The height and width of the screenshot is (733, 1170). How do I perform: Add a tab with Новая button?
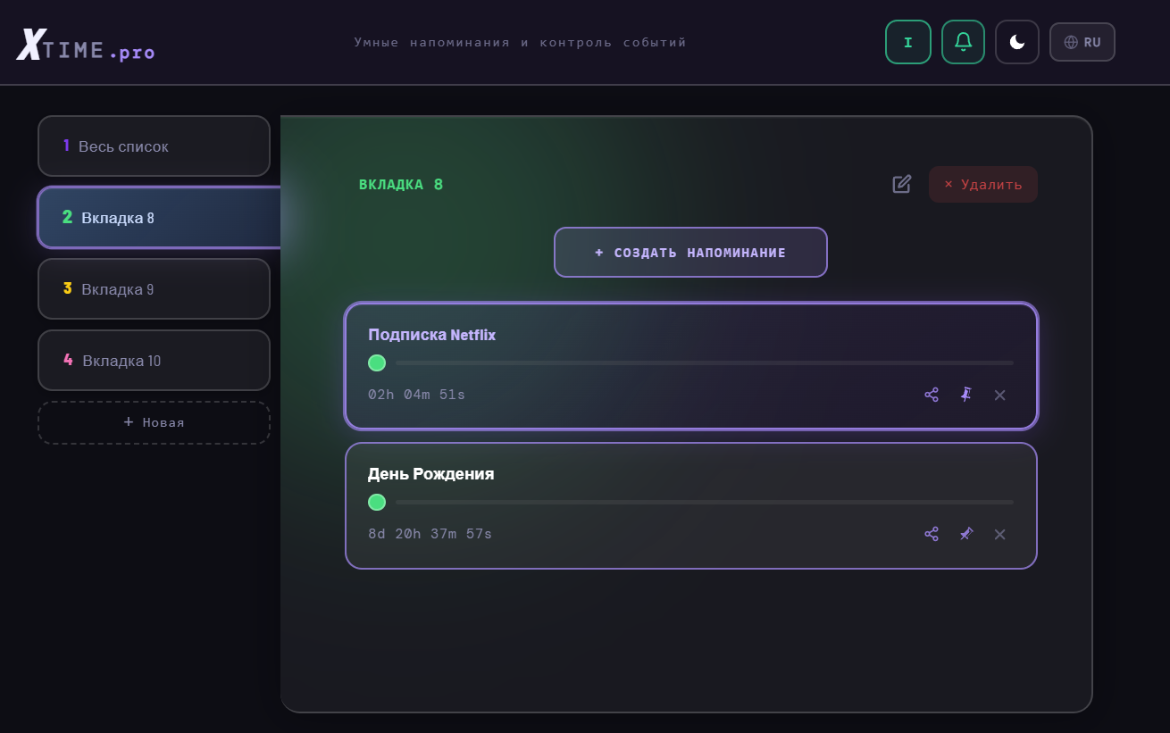(x=154, y=422)
